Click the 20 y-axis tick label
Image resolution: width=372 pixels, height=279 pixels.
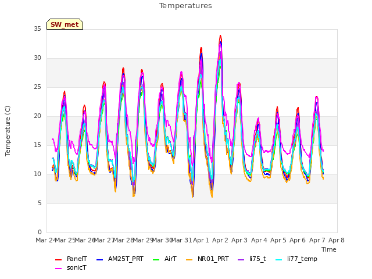37,116
